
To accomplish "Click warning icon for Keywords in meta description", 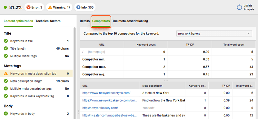I will 6,74.
